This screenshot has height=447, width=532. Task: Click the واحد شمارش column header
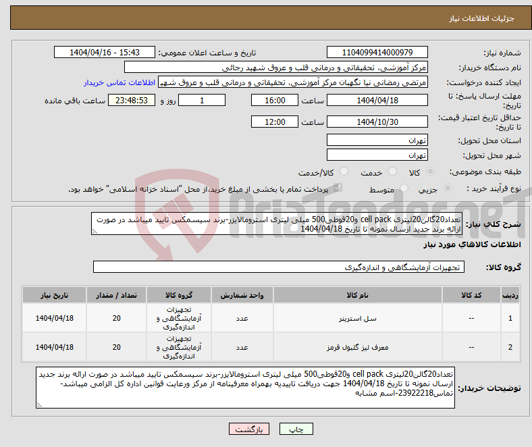[x=242, y=295]
